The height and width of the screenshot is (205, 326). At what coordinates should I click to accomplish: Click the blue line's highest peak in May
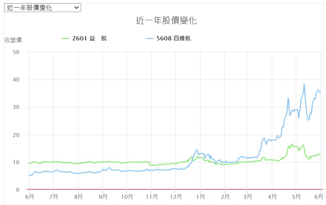(304, 84)
